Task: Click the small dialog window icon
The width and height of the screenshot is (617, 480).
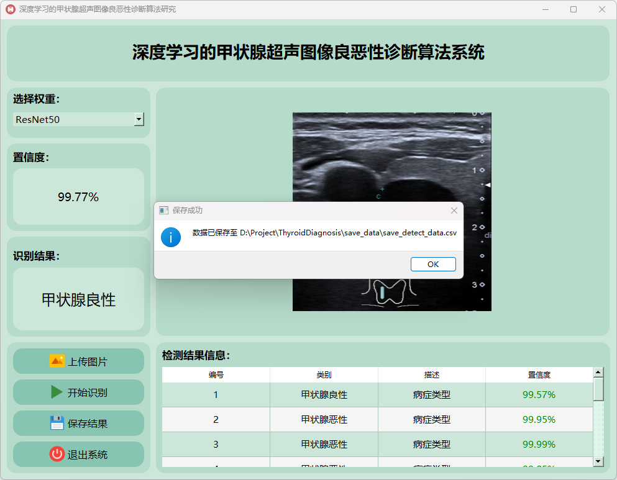Action: coord(163,211)
